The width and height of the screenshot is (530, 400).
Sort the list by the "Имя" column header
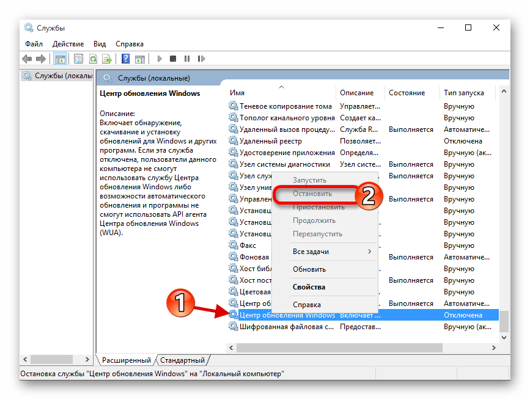click(x=237, y=93)
